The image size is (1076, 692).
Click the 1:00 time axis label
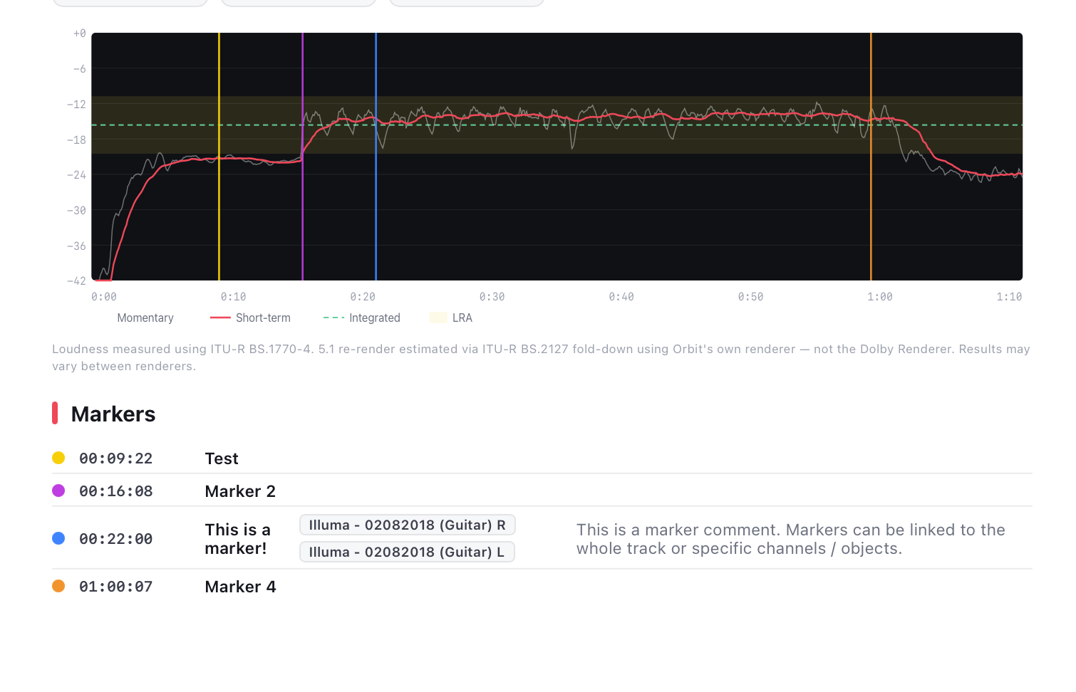click(x=880, y=297)
